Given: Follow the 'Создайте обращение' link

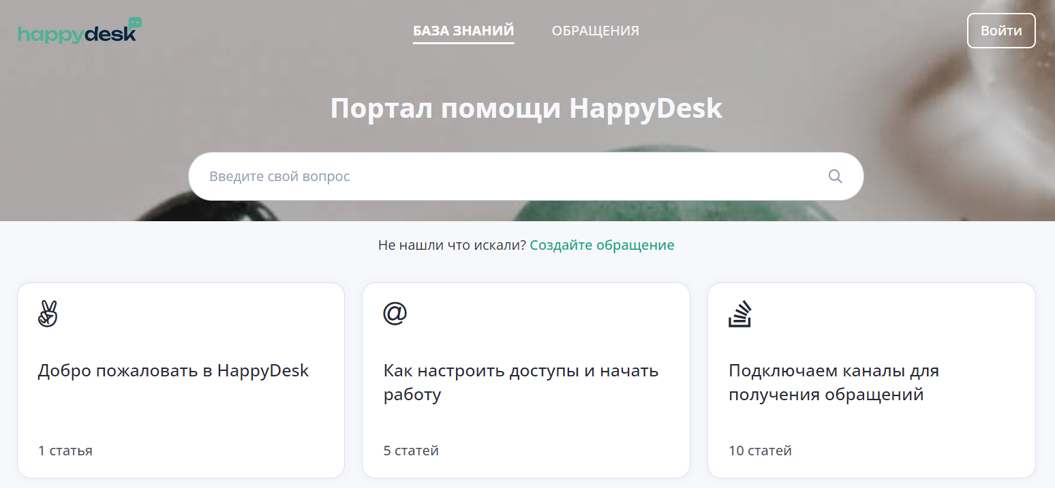Looking at the screenshot, I should [602, 244].
